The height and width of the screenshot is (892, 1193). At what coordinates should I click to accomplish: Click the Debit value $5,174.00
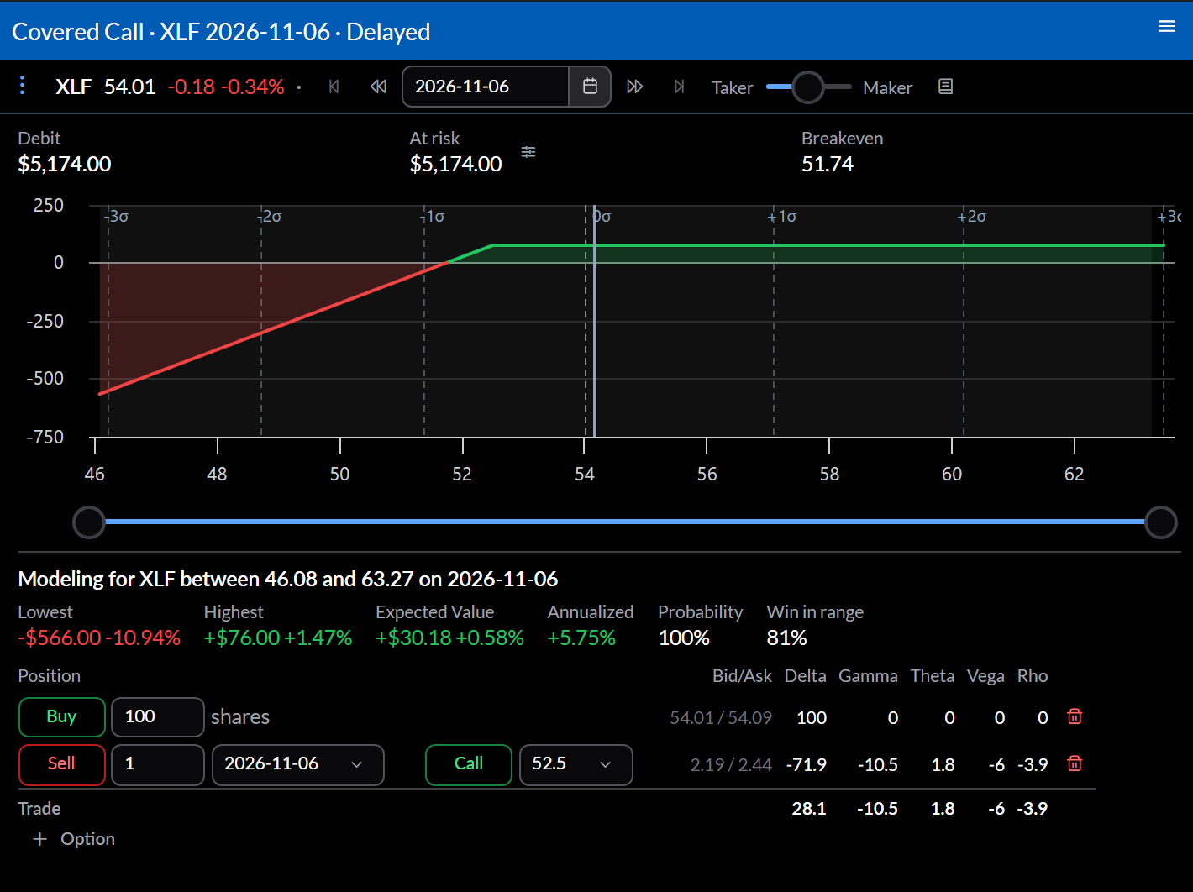pos(65,164)
